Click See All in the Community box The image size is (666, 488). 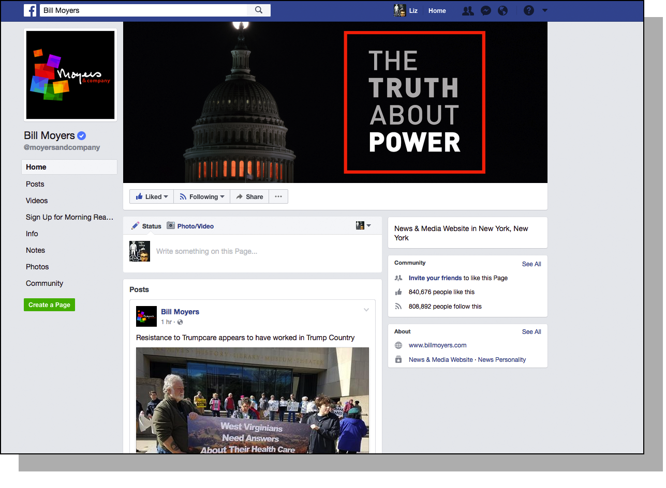(531, 264)
